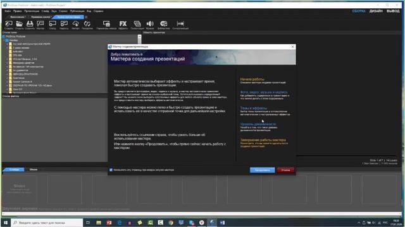Click the red Отмена button
The height and width of the screenshot is (227, 405).
tap(285, 170)
